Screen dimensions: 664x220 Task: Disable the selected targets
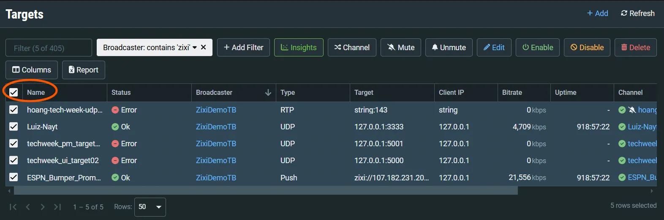587,48
